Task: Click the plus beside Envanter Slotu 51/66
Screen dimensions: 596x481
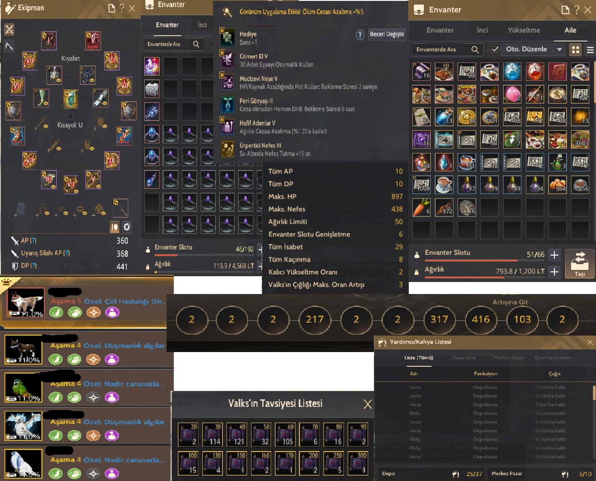Action: click(554, 255)
